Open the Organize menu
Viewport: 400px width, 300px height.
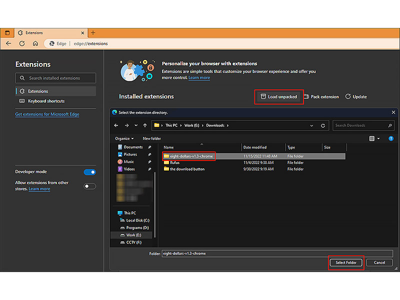pyautogui.click(x=124, y=138)
